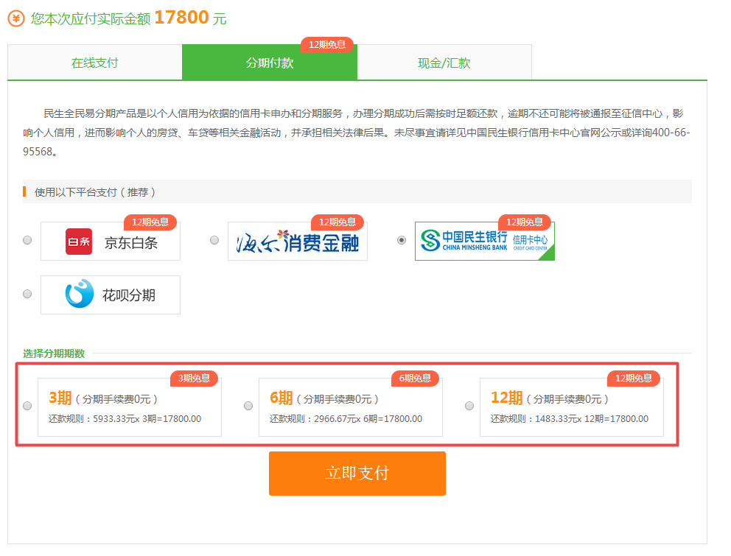The width and height of the screenshot is (731, 556).
Task: Click the 京东白条 logo tile
Action: [x=111, y=242]
